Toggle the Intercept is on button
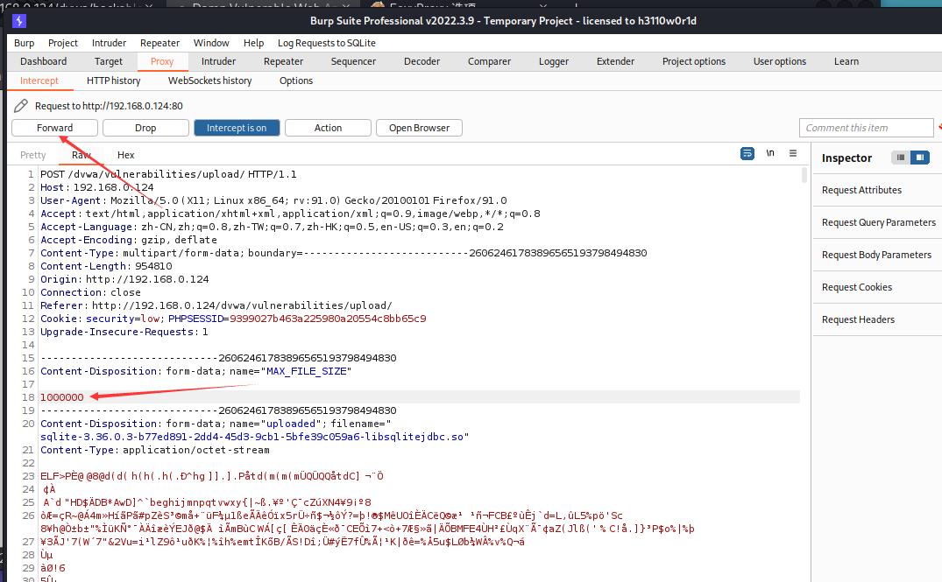Viewport: 942px width, 582px height. click(x=236, y=128)
